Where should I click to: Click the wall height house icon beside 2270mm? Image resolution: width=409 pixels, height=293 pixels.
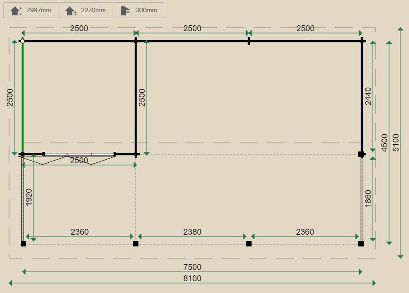pyautogui.click(x=70, y=10)
